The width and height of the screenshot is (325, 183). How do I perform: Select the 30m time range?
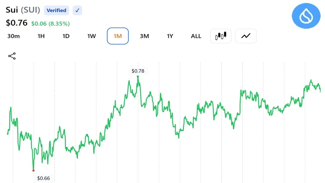(x=13, y=36)
